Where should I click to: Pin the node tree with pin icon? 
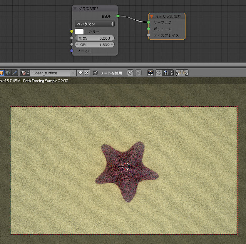(130, 73)
